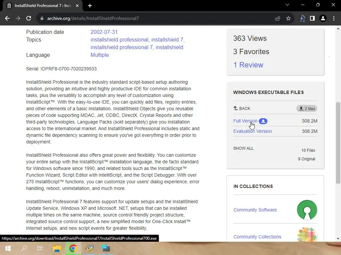341x255 pixels.
Task: Open Task View on the taskbar
Action: point(40,248)
